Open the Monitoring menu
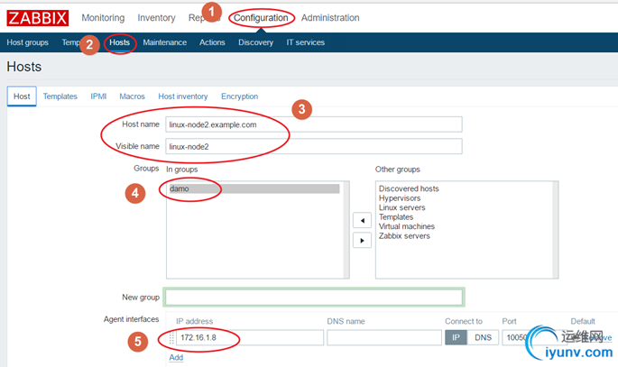The height and width of the screenshot is (367, 618). (x=103, y=18)
